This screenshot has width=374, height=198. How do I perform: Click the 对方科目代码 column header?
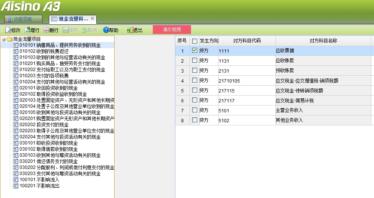tap(247, 41)
